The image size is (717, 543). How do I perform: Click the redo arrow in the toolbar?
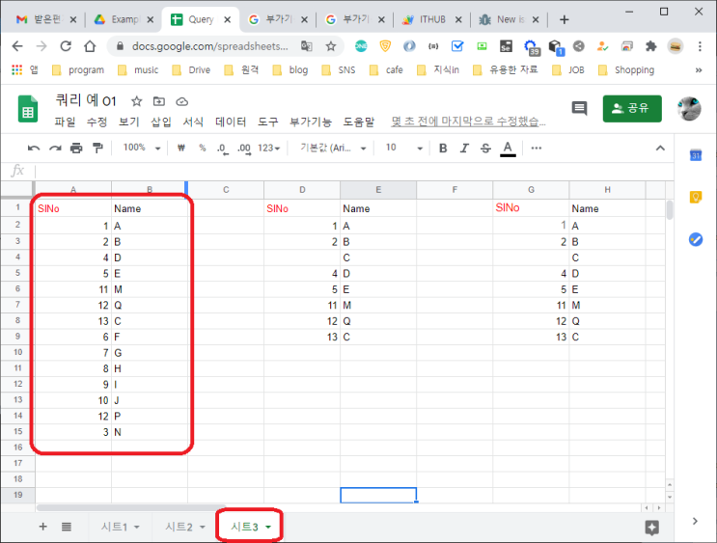55,149
